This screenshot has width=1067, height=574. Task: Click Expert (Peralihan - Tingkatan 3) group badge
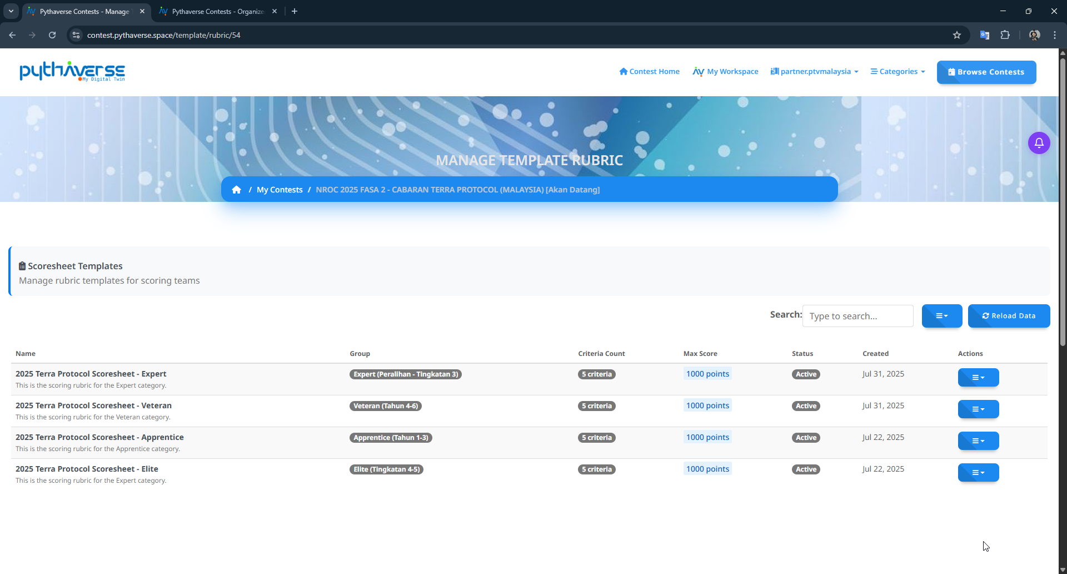[406, 374]
